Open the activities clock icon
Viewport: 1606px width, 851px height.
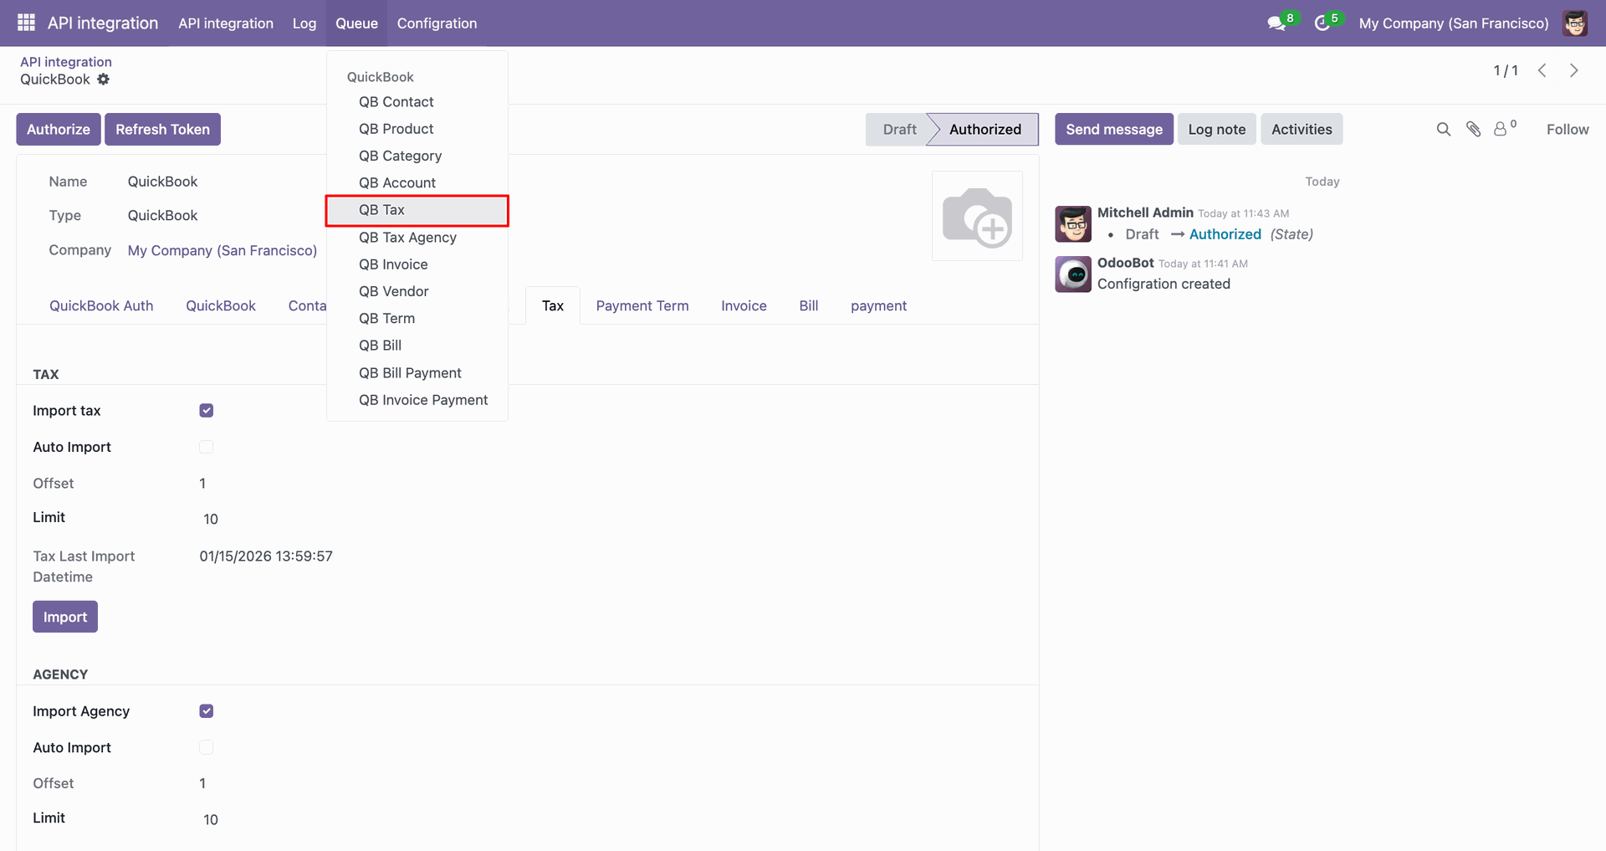[x=1322, y=23]
